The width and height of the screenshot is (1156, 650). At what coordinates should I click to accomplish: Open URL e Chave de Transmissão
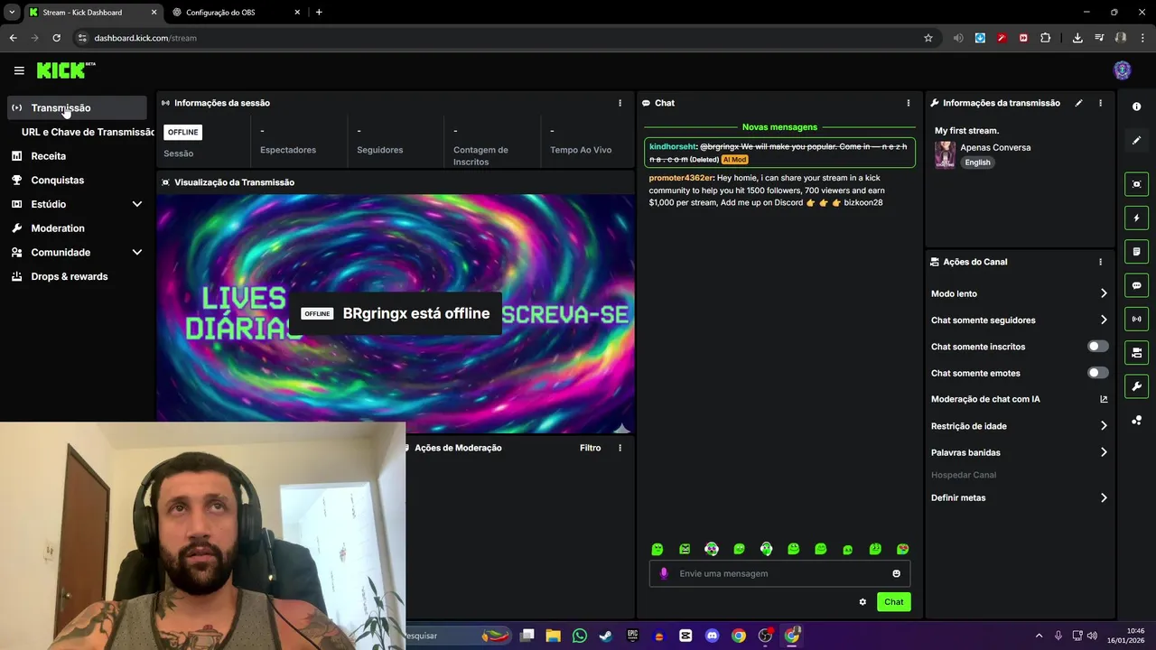click(x=88, y=132)
